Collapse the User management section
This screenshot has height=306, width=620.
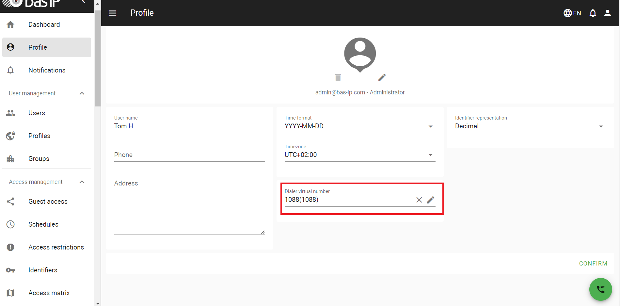pos(82,93)
